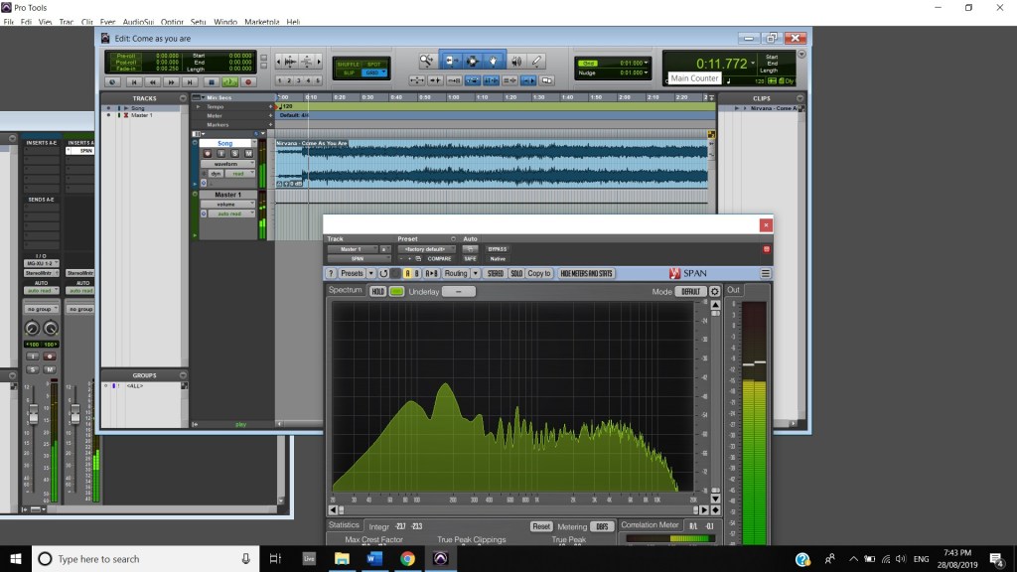Screen dimensions: 1017x572
Task: Select the Pencil tool
Action: click(x=537, y=61)
